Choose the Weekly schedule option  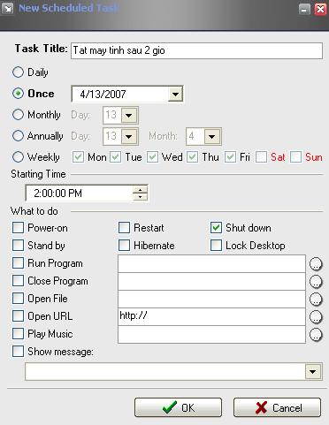tap(18, 157)
